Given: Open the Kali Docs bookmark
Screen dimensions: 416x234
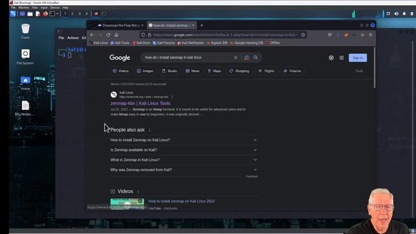Looking at the screenshot, I should 142,43.
